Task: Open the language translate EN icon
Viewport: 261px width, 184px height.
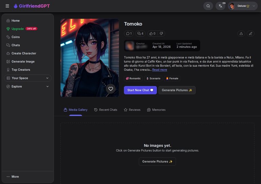Action: tap(220, 6)
